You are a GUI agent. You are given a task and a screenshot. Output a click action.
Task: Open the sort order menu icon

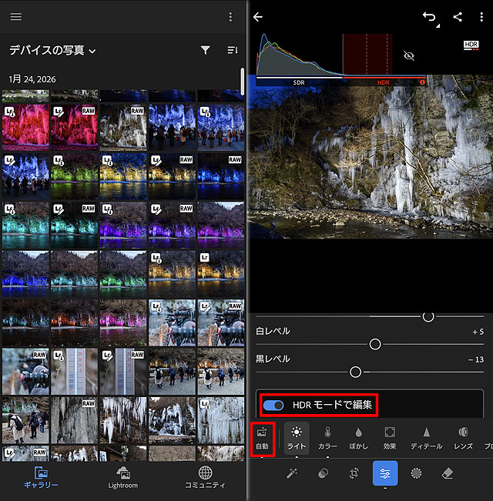tap(233, 50)
